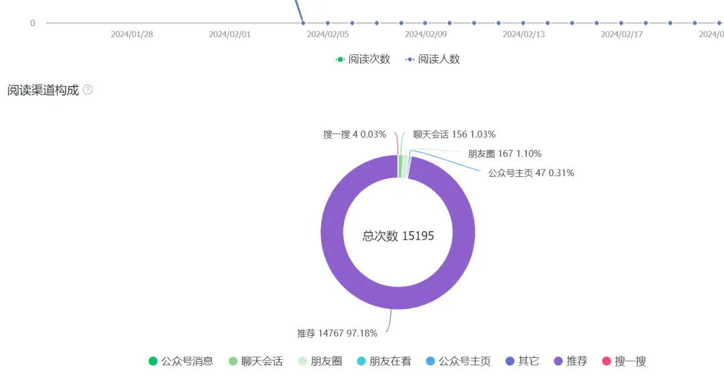Toggle 搜一搜 legend entry
The image size is (724, 392).
click(x=624, y=361)
